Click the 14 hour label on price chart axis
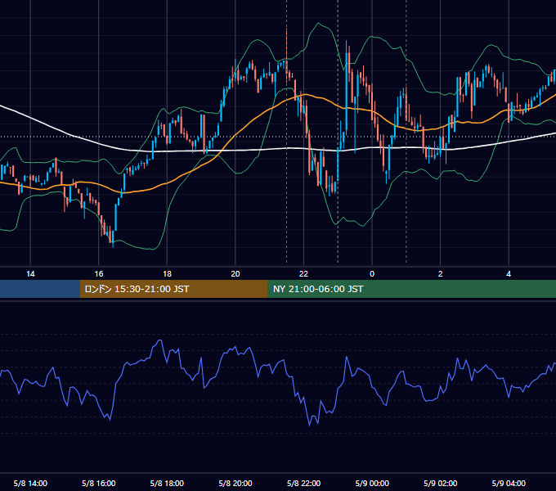This screenshot has height=491, width=556. pyautogui.click(x=30, y=274)
